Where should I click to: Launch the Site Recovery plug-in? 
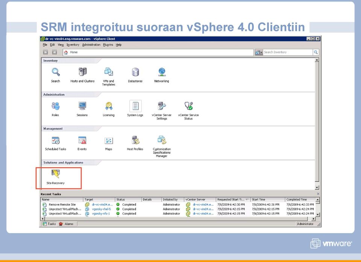tap(56, 177)
